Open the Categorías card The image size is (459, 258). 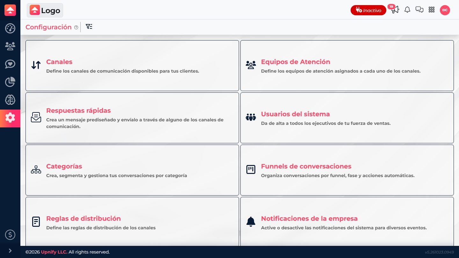[x=132, y=170]
